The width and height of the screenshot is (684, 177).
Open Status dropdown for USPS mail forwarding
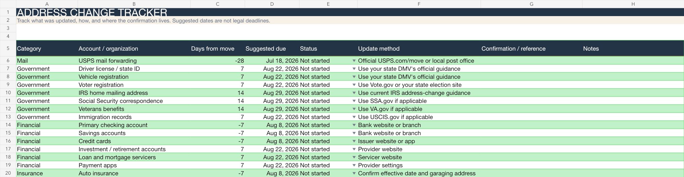click(x=354, y=61)
